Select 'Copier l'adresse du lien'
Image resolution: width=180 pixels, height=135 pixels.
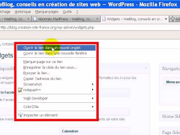pos(56,79)
